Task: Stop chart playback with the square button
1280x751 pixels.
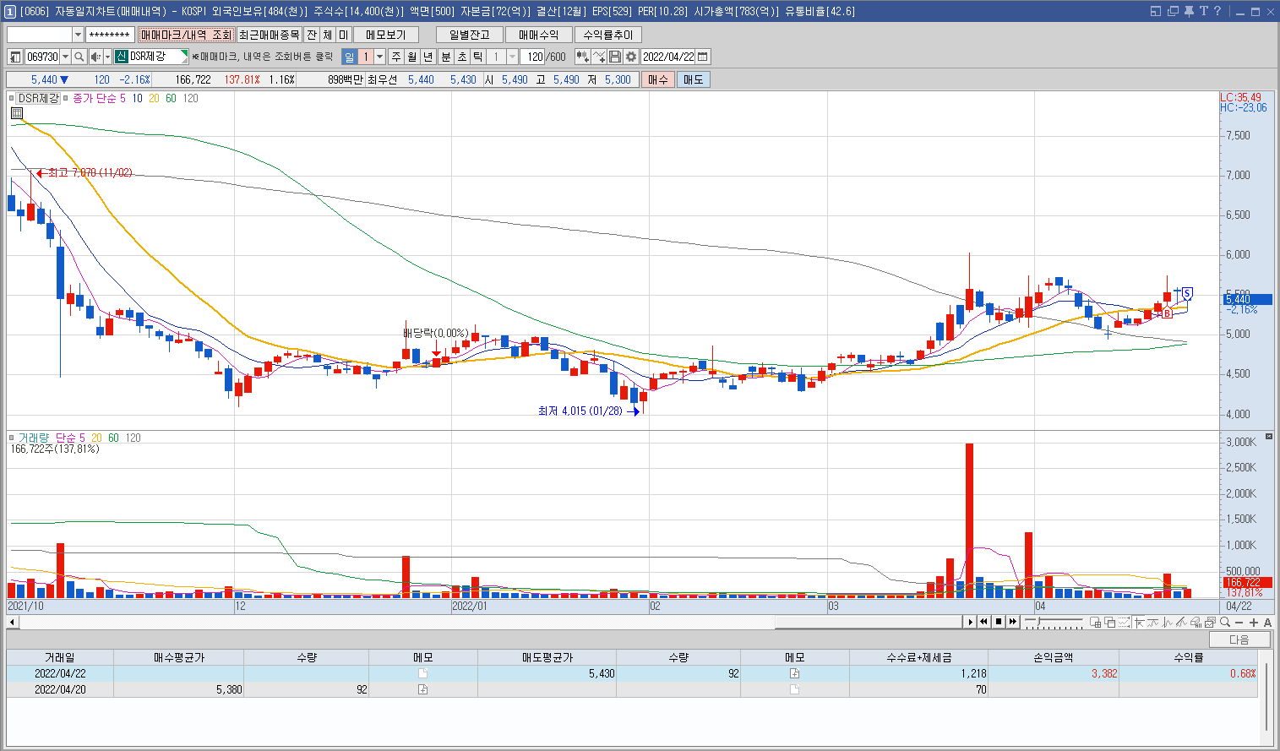Action: tap(999, 622)
